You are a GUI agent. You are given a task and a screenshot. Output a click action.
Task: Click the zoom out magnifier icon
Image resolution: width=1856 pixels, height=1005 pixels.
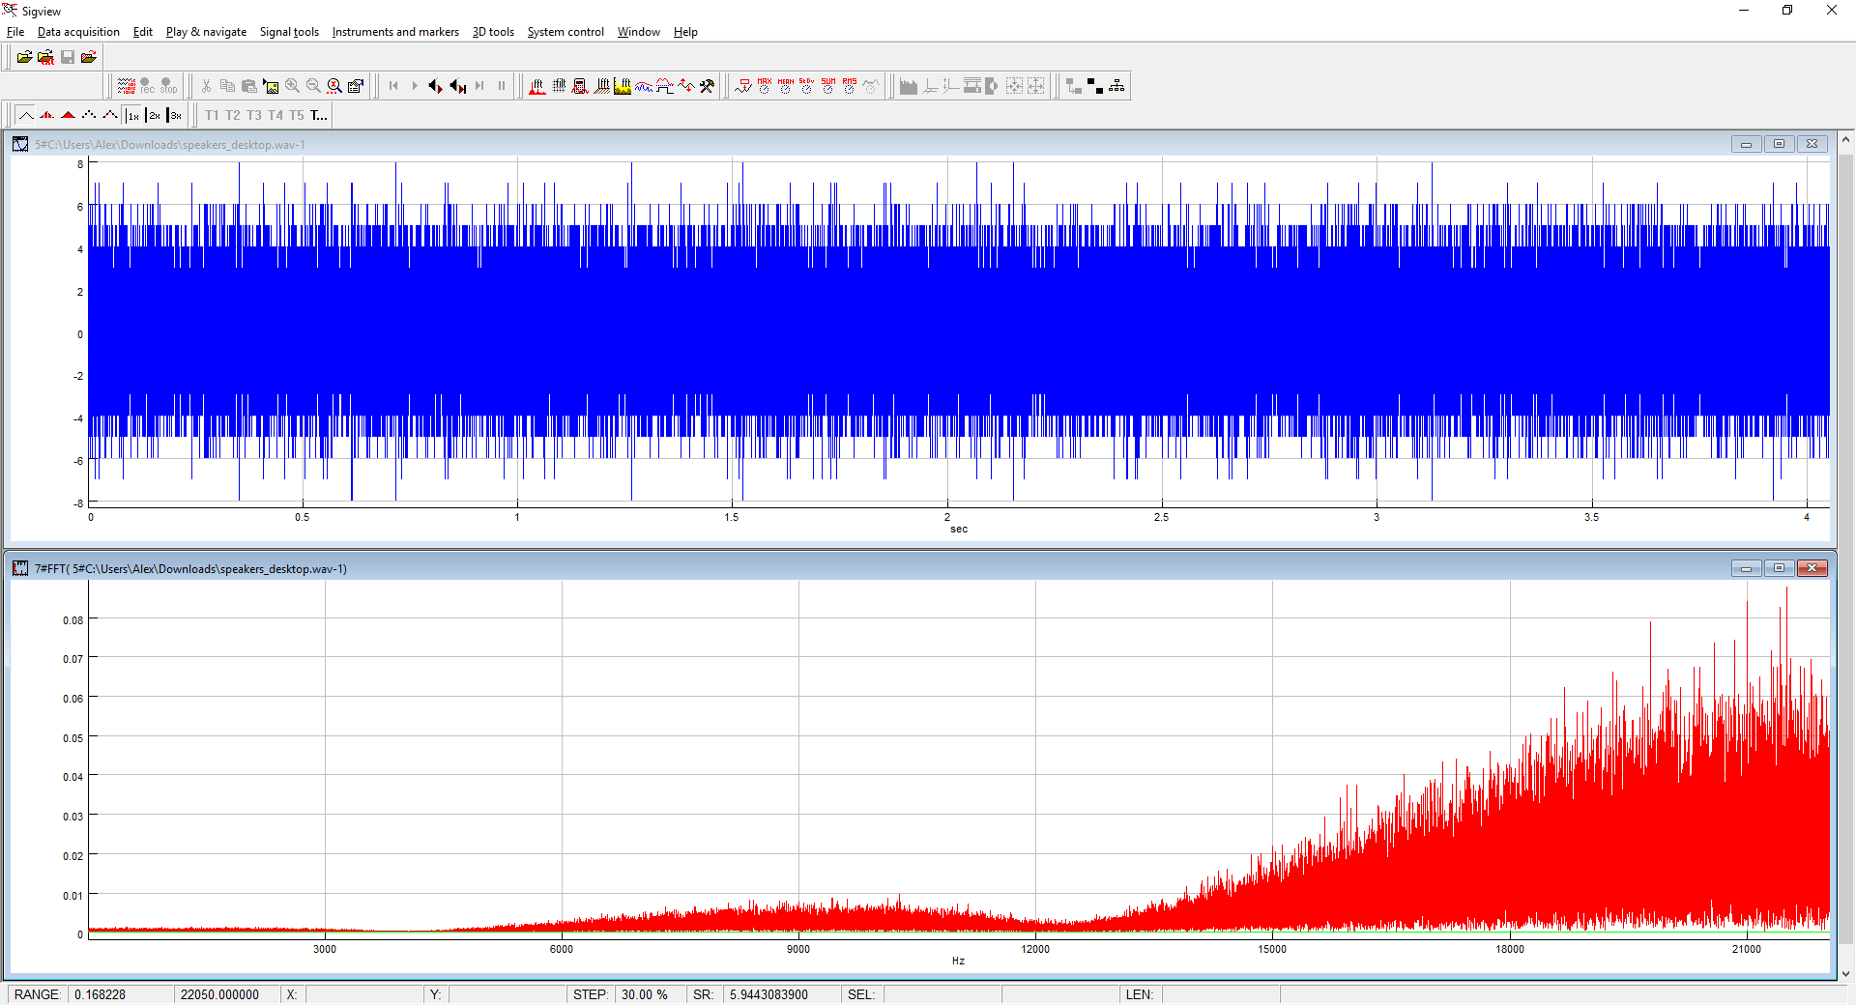(312, 86)
